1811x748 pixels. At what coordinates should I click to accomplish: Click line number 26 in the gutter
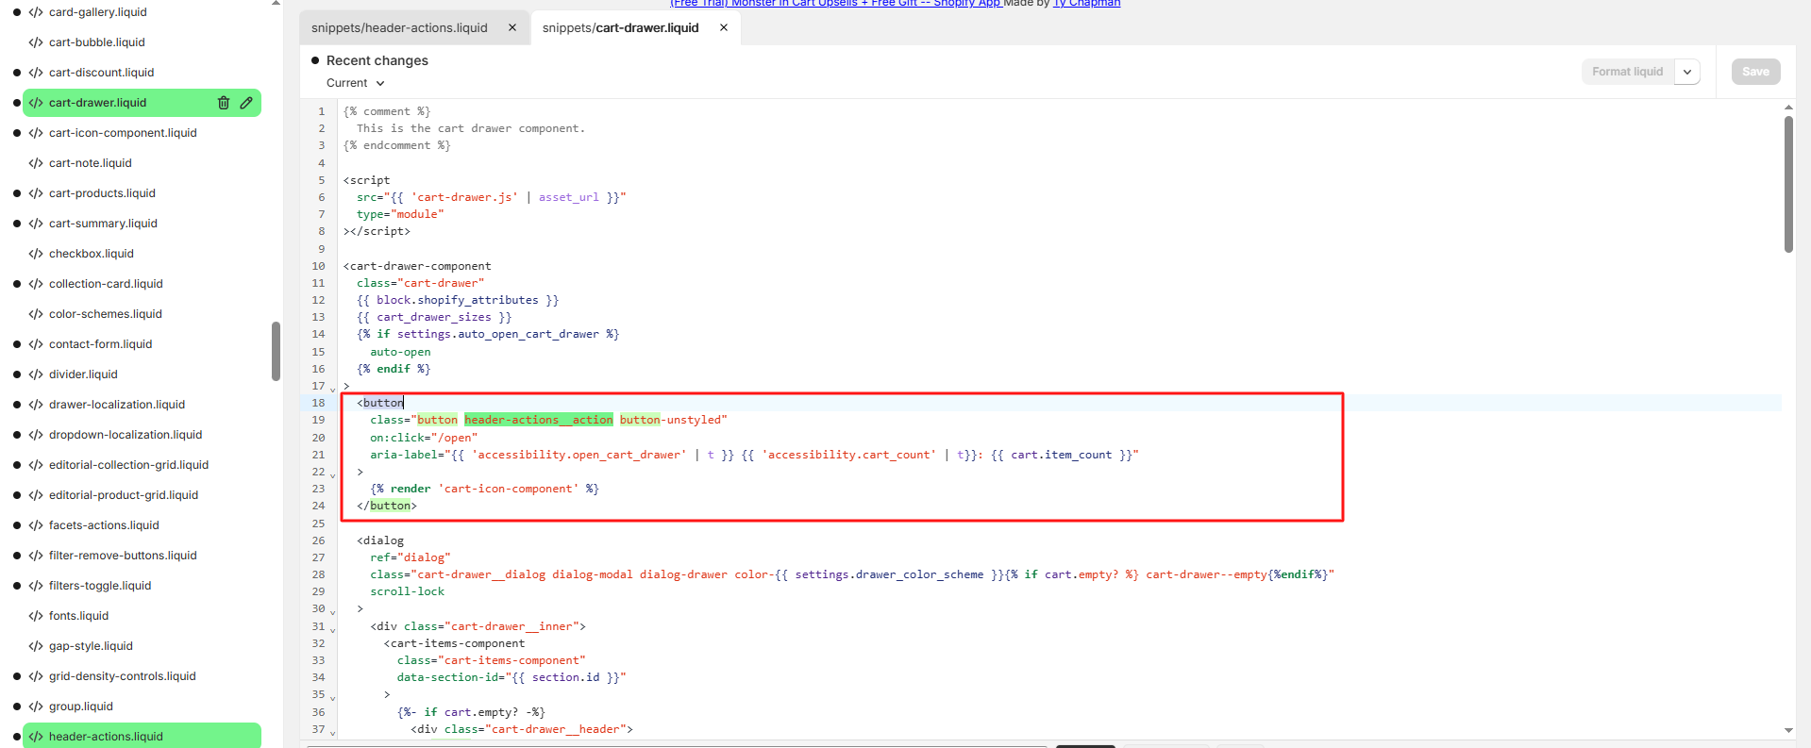(318, 540)
